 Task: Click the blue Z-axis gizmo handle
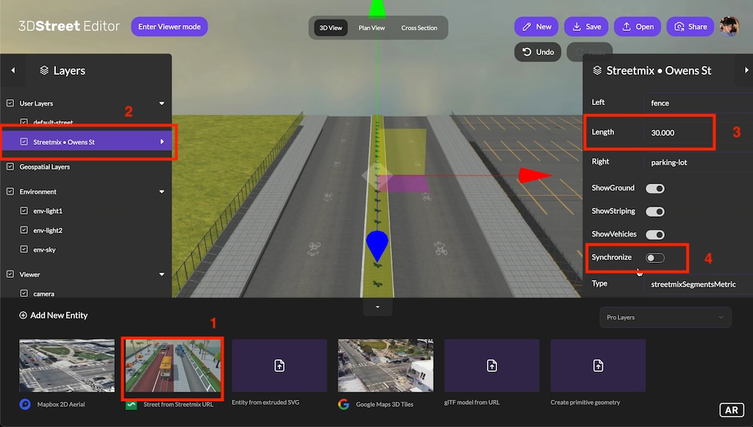pyautogui.click(x=377, y=245)
